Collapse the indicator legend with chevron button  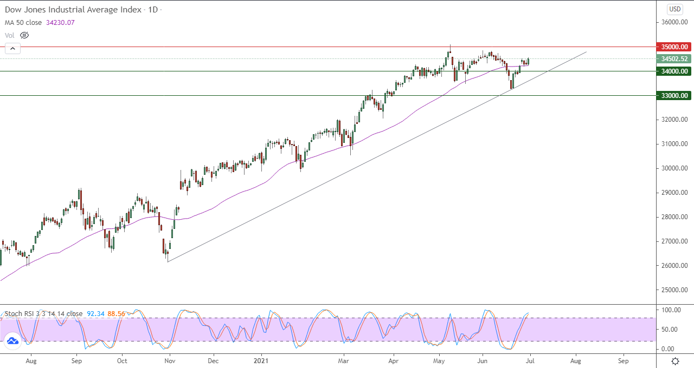[13, 49]
